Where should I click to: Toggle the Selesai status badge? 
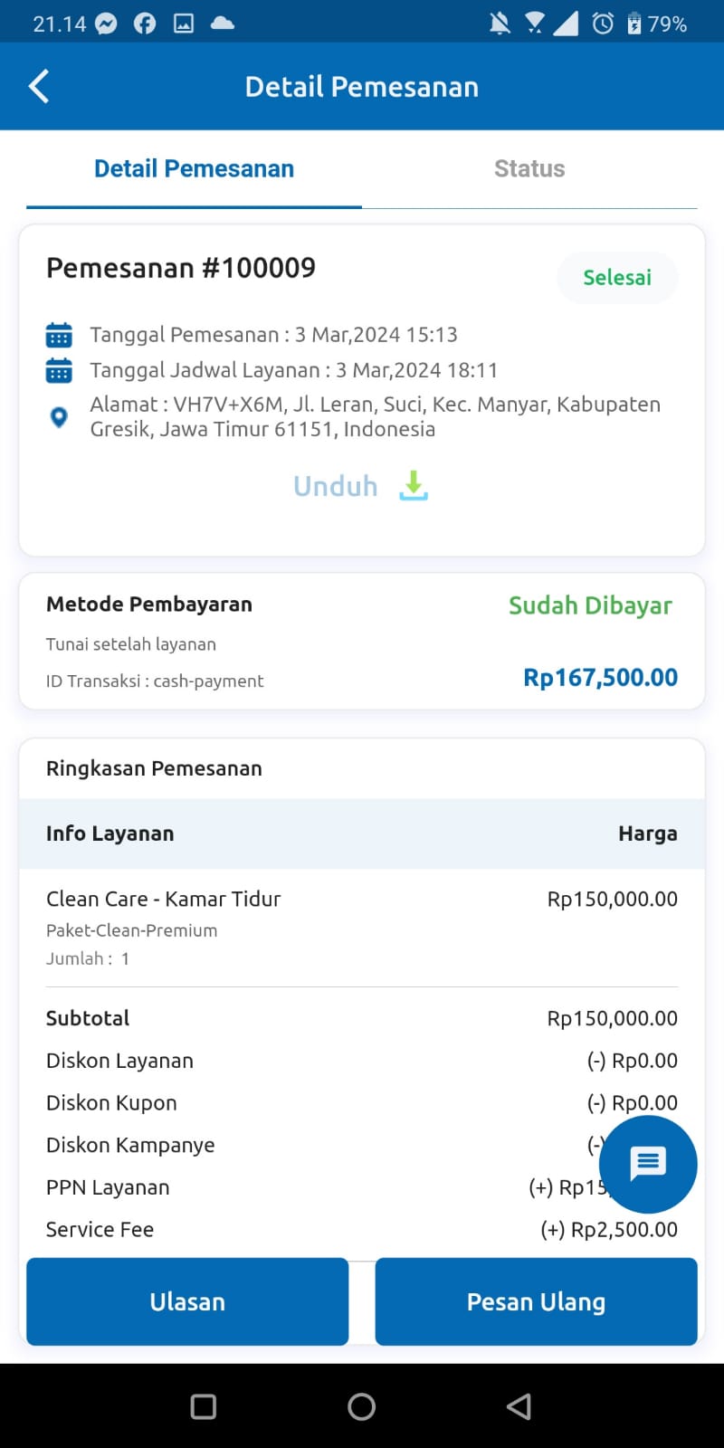click(x=616, y=278)
